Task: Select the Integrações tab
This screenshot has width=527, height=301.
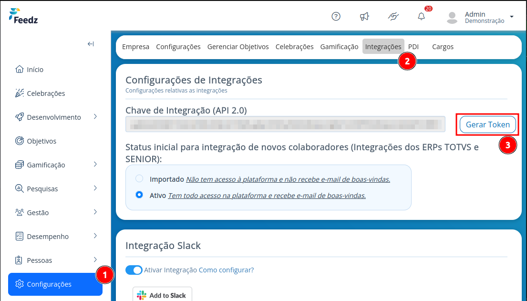Action: 383,47
